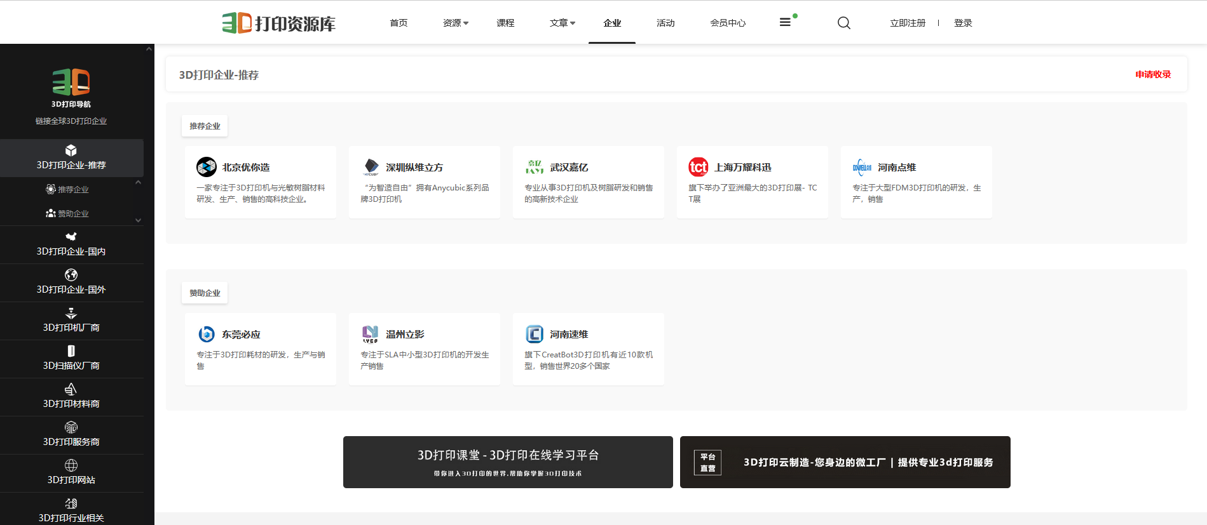Open the 会员中心 menu item
Image resolution: width=1207 pixels, height=525 pixels.
(x=728, y=23)
